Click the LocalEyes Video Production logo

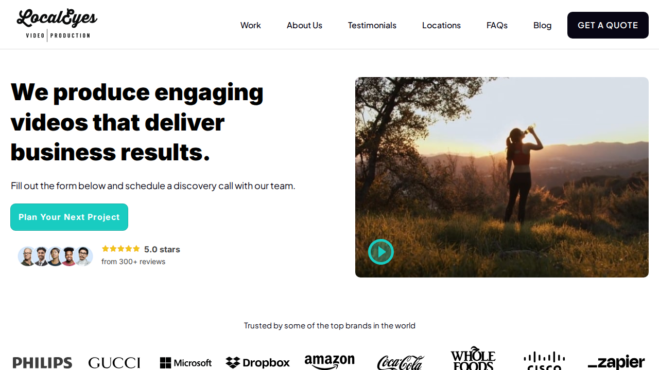tap(57, 25)
